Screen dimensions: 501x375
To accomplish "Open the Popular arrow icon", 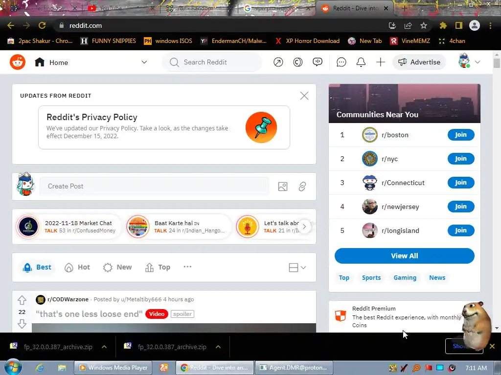I will pyautogui.click(x=278, y=62).
